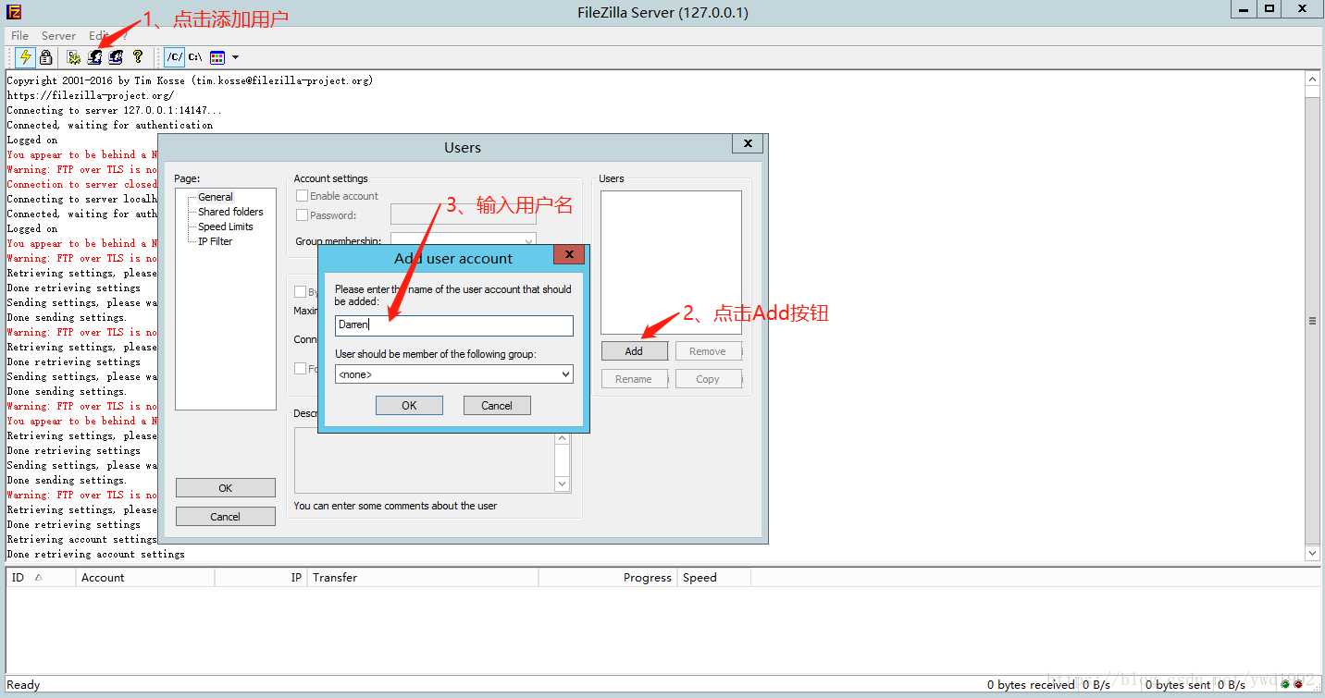Click the lightning bolt connect toolbar icon
Image resolution: width=1325 pixels, height=698 pixels.
coord(25,57)
